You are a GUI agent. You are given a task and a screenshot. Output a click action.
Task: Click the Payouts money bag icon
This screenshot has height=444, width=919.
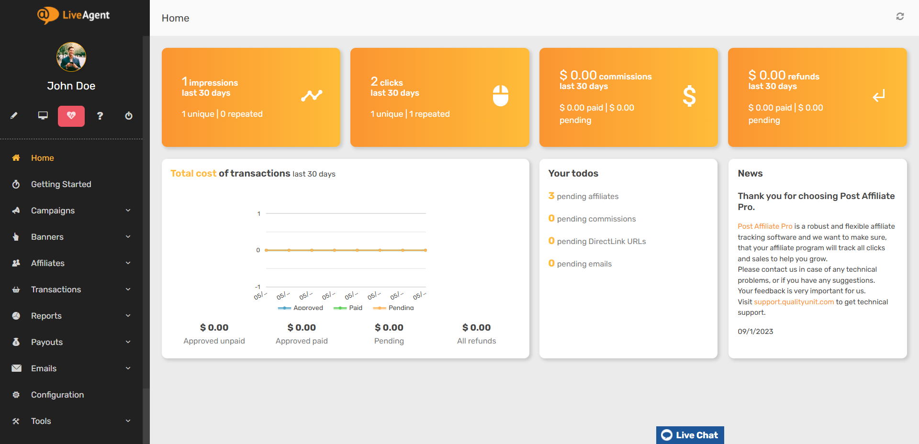(16, 342)
